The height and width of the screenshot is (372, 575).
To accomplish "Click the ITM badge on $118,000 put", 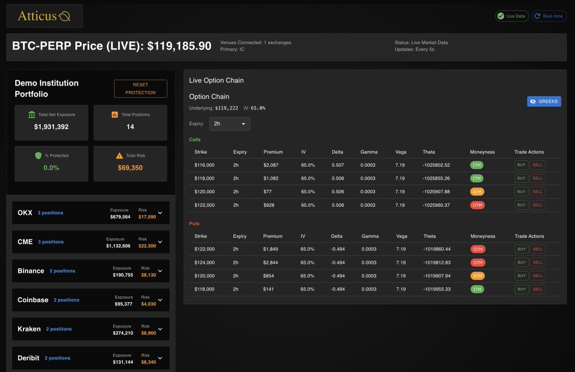I will click(x=477, y=289).
